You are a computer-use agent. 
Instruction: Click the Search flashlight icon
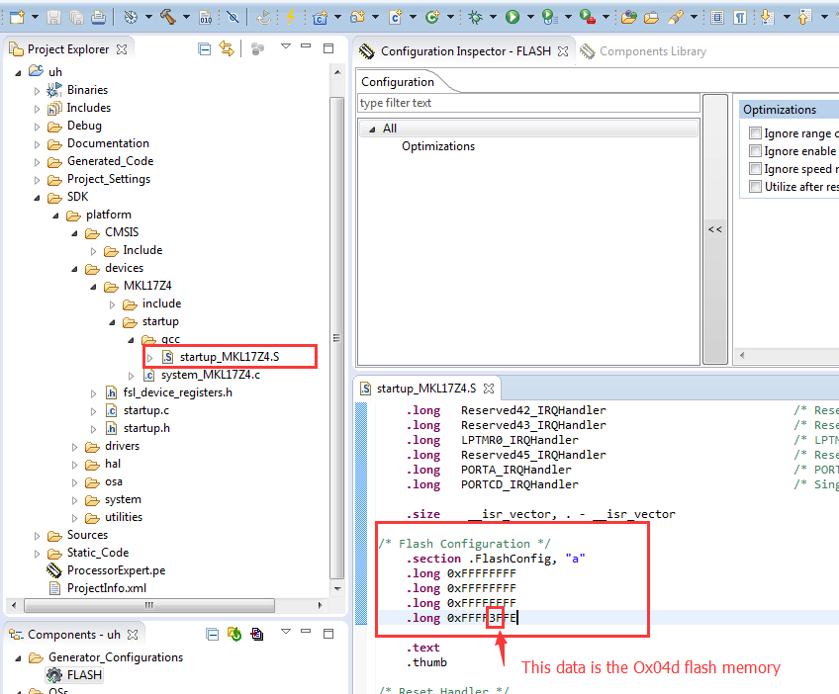[676, 17]
